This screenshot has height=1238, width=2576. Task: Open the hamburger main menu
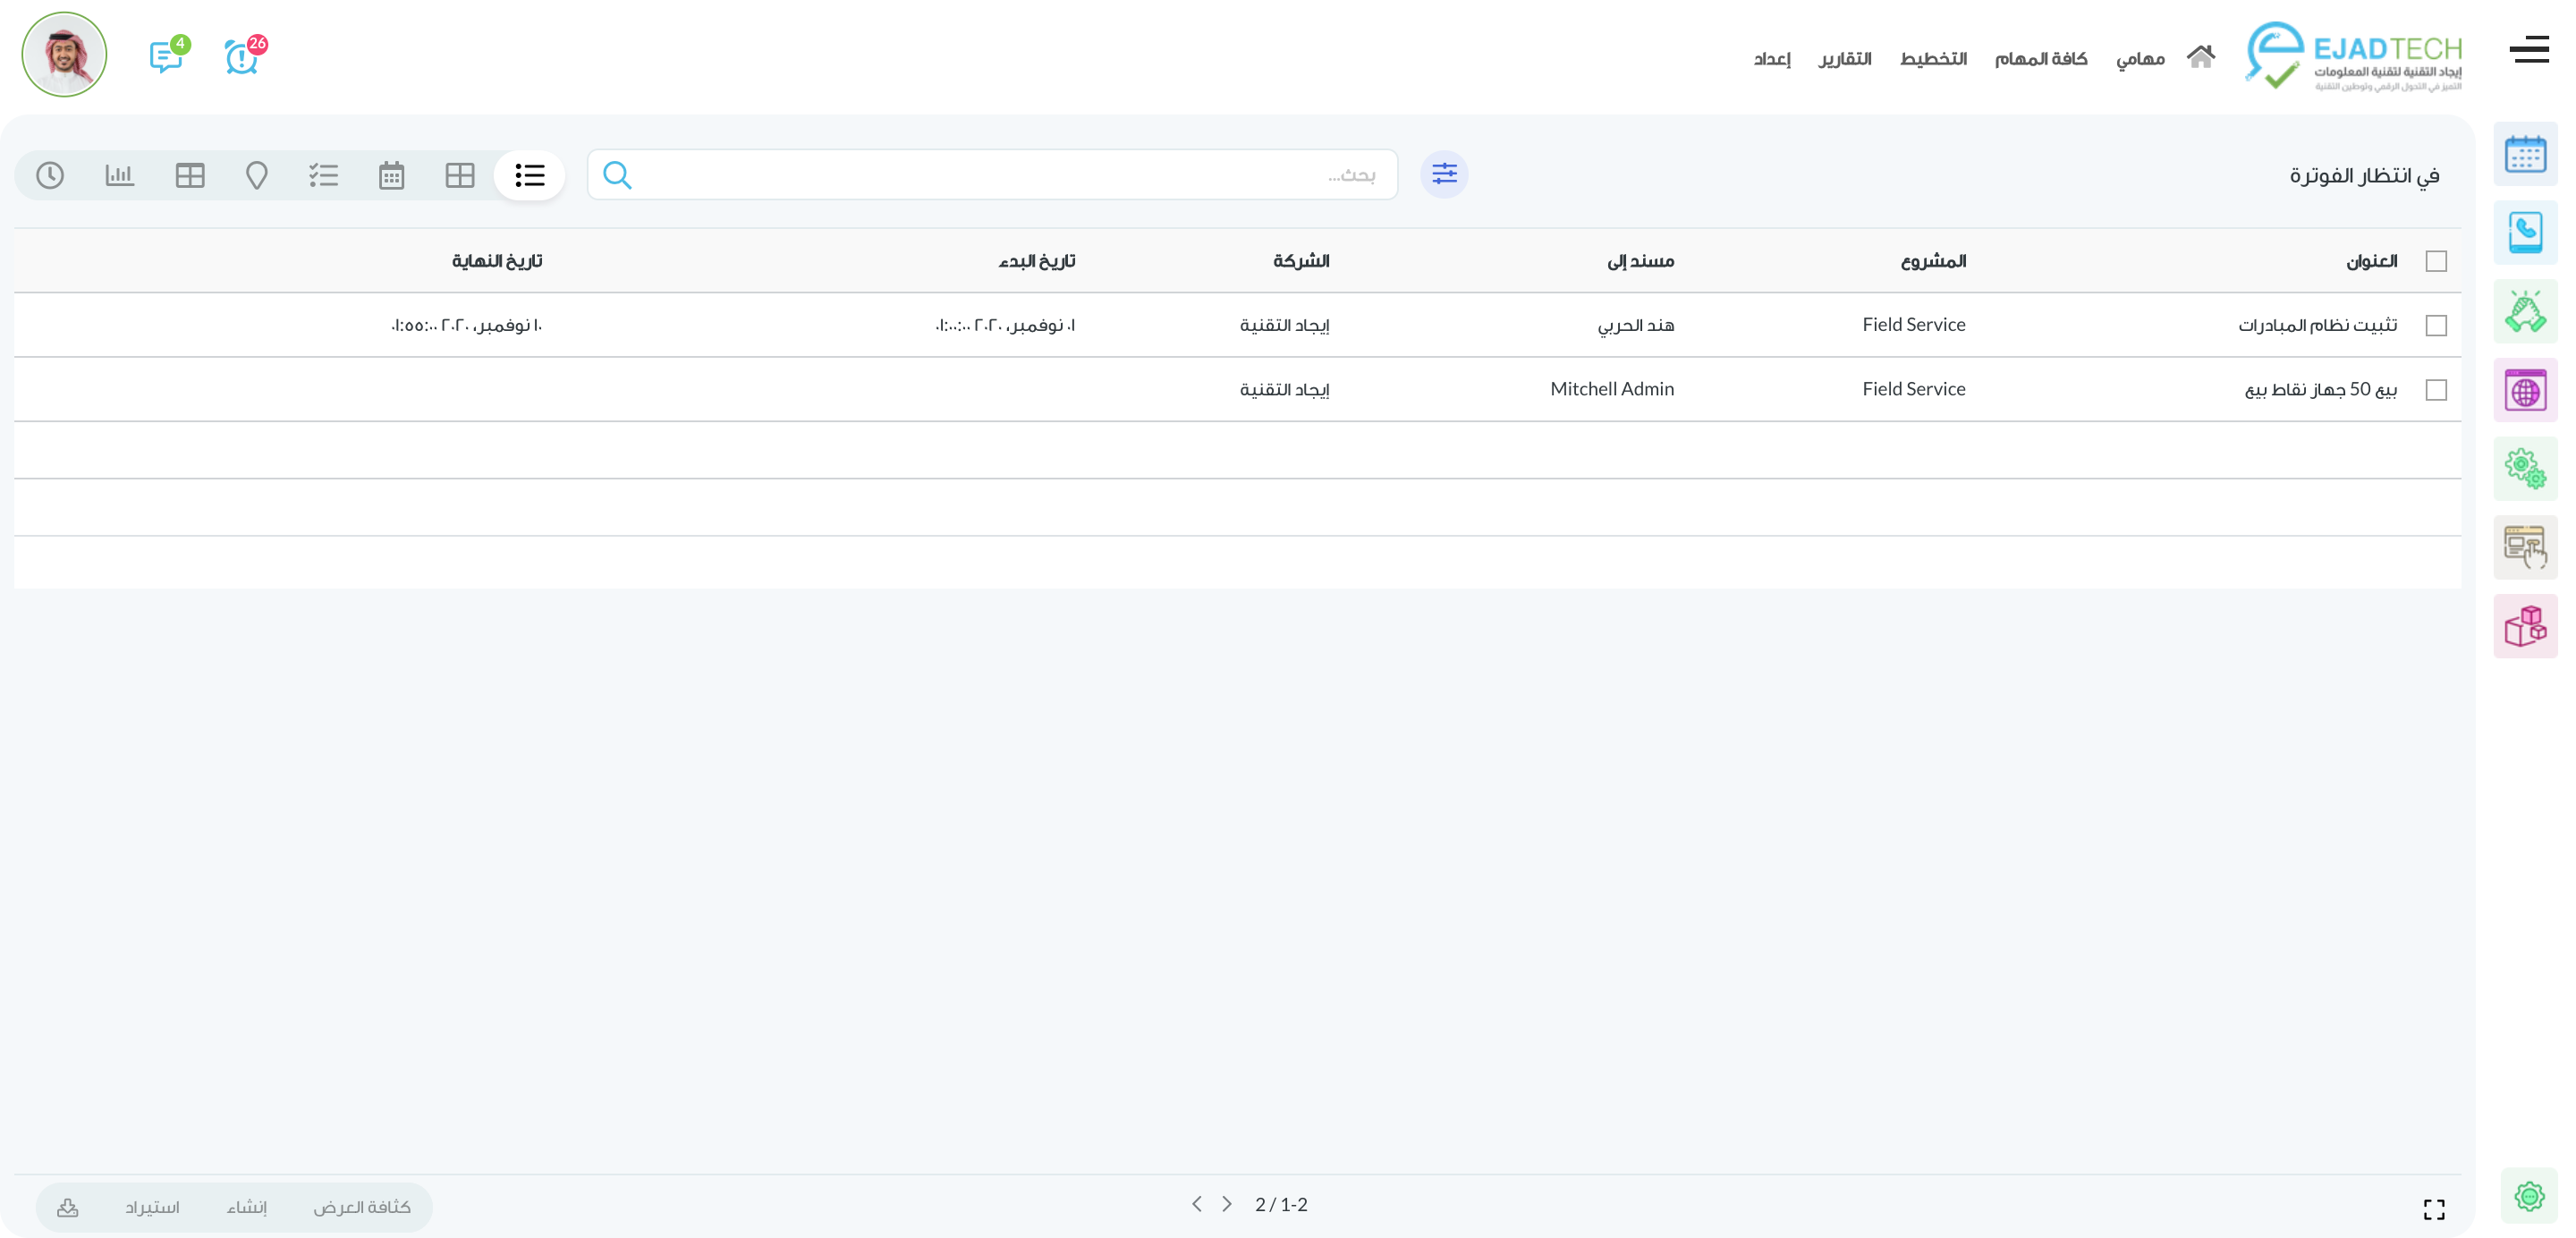click(2529, 49)
